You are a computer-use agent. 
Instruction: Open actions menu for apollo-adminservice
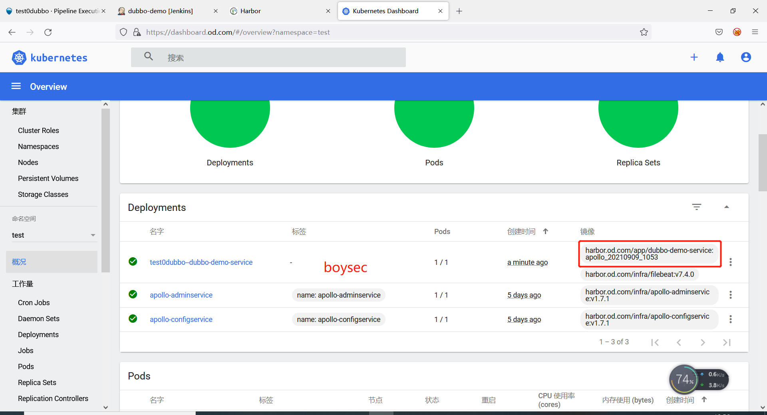(731, 295)
